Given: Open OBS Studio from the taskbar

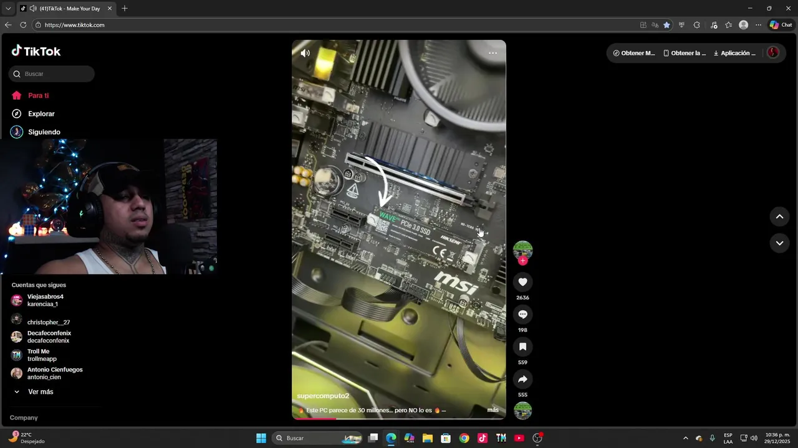Looking at the screenshot, I should click(537, 438).
